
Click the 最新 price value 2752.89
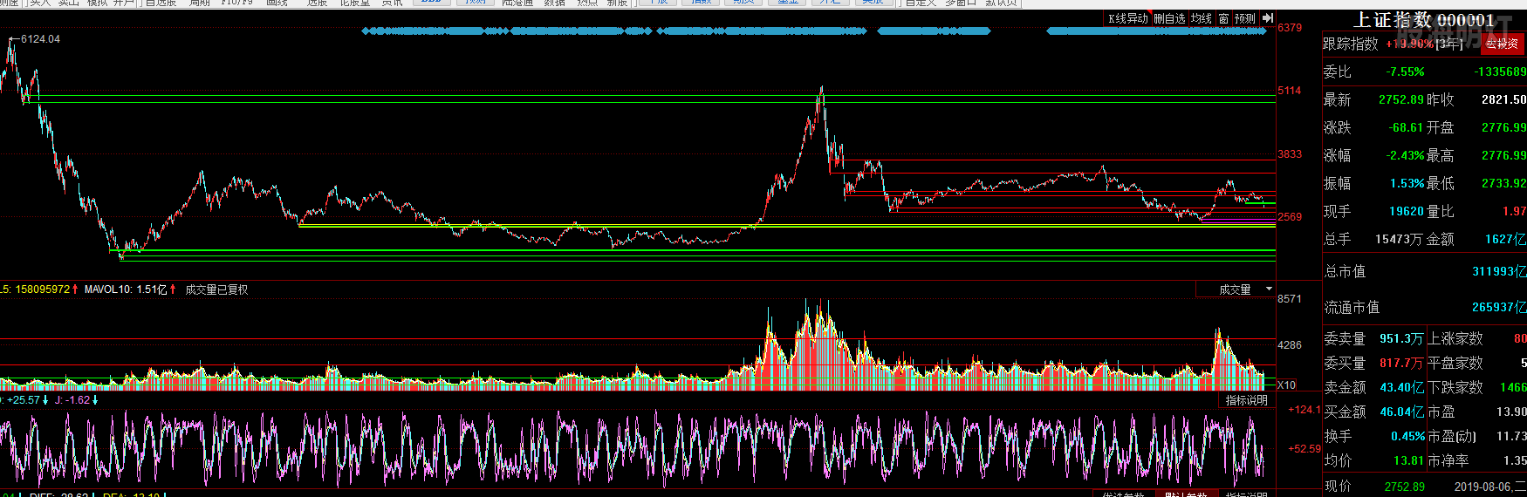click(1401, 100)
